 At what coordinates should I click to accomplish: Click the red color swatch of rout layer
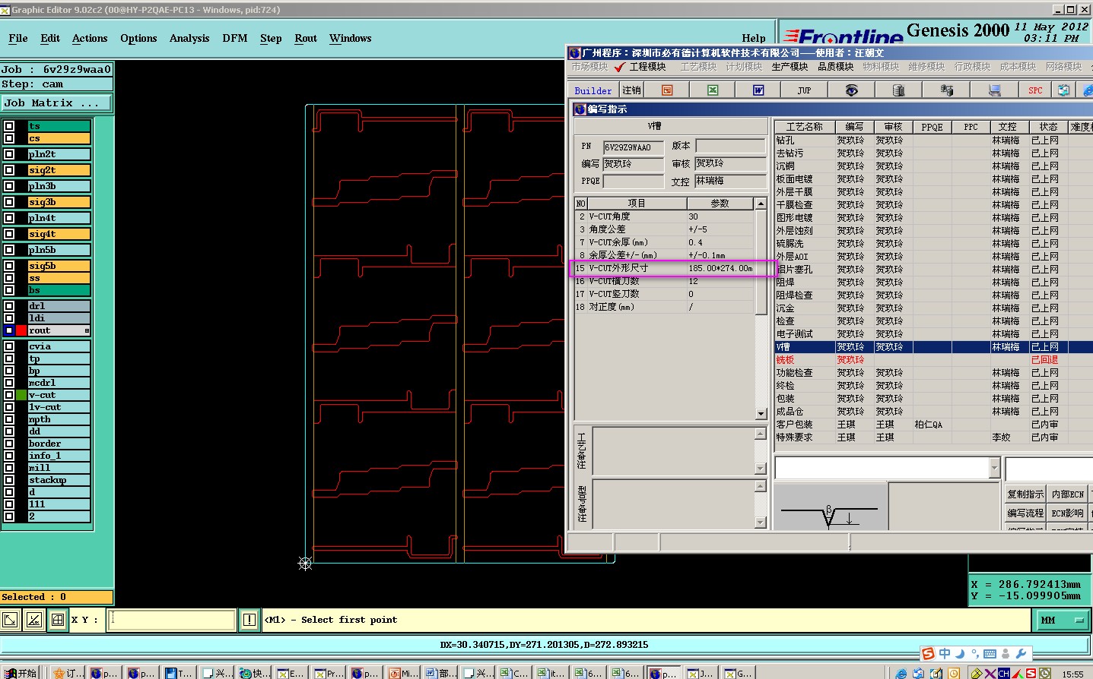click(21, 330)
